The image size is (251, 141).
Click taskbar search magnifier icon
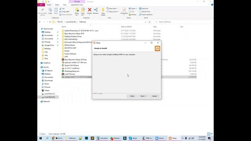(47, 138)
